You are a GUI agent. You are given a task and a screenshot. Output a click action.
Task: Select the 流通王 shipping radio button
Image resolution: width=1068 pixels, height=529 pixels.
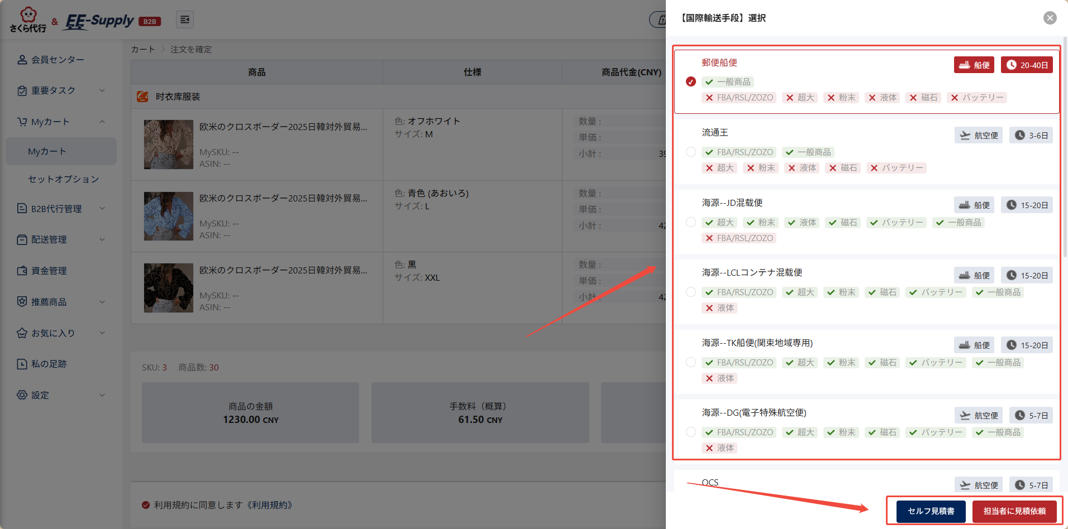691,152
